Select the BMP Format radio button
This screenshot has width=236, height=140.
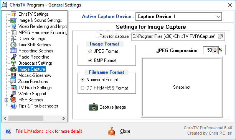tap(90, 60)
